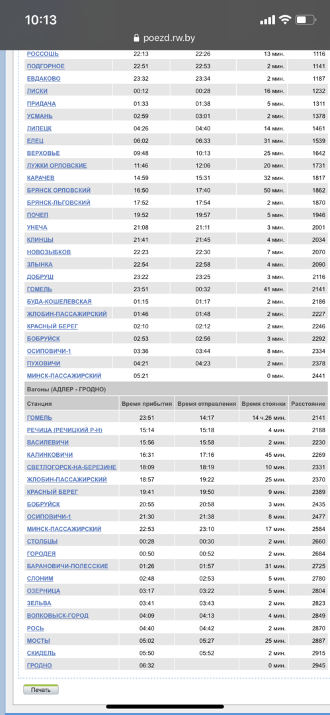Tap the poezd.rw.by address bar
The width and height of the screenshot is (330, 715).
165,38
